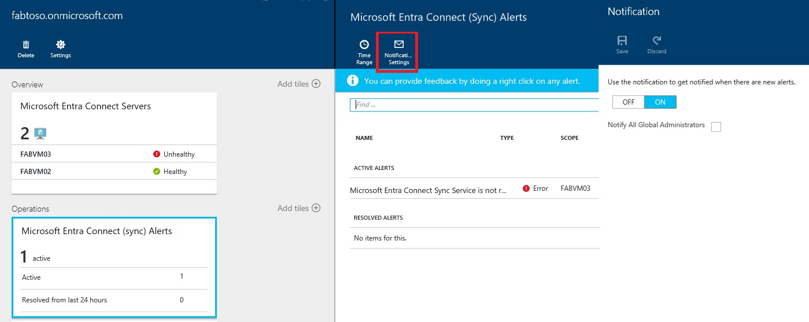Sort by the TYPE column header

(x=507, y=138)
